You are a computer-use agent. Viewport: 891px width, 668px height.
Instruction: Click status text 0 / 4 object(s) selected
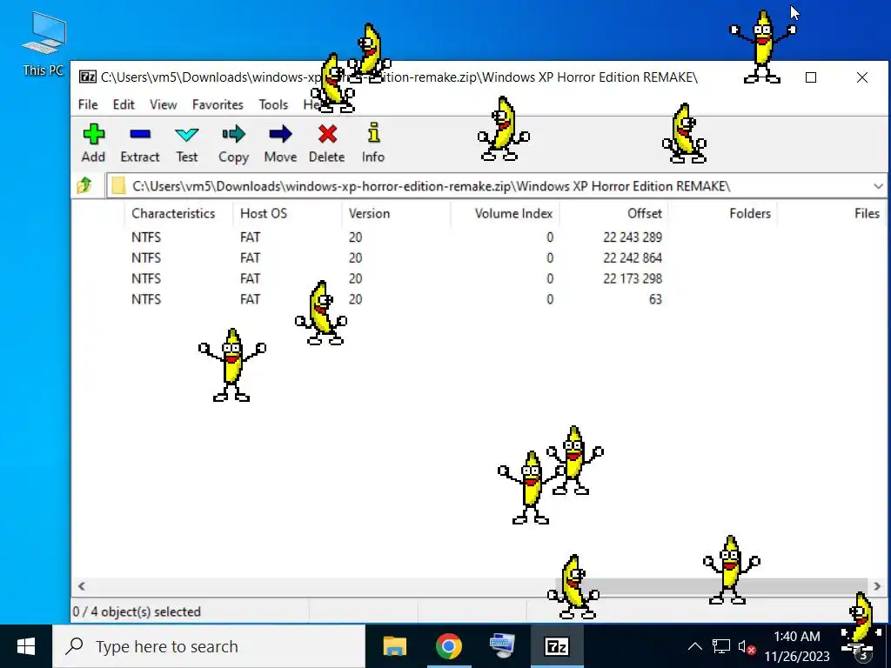click(137, 611)
